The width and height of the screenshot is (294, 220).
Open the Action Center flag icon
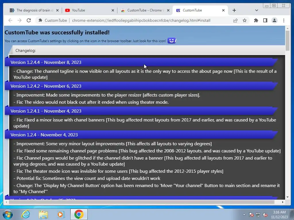[x=251, y=215]
